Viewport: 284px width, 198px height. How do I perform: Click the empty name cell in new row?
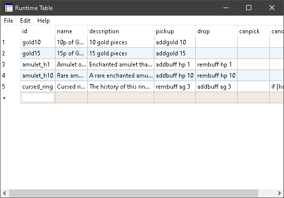coord(71,98)
